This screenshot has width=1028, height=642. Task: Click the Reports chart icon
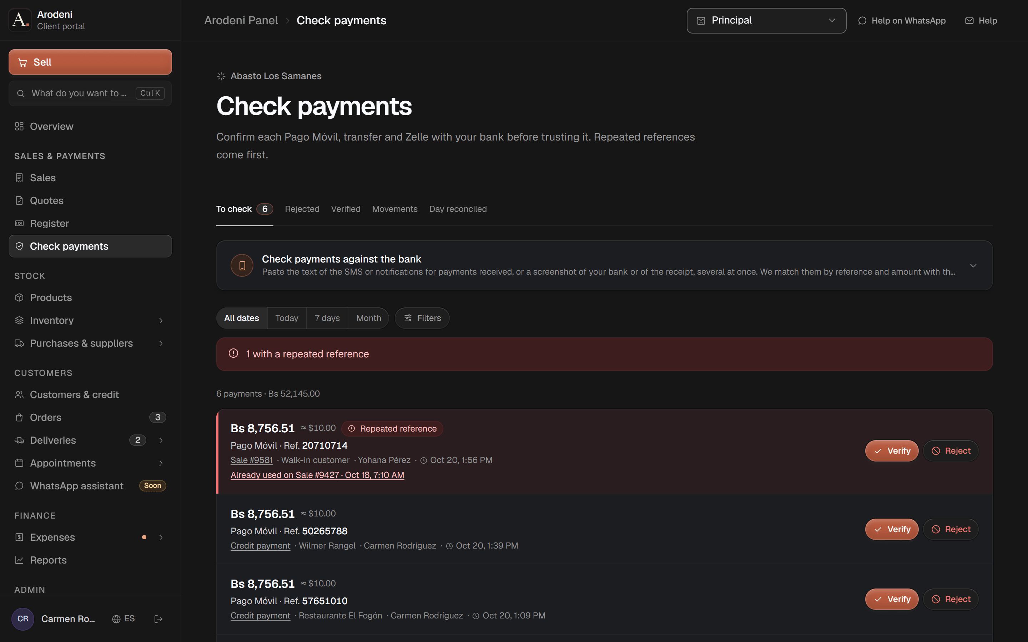point(19,560)
